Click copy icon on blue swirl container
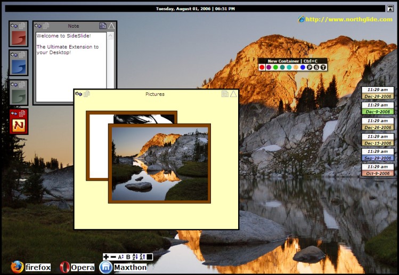Image resolution: width=399 pixels, height=275 pixels. [x=22, y=55]
